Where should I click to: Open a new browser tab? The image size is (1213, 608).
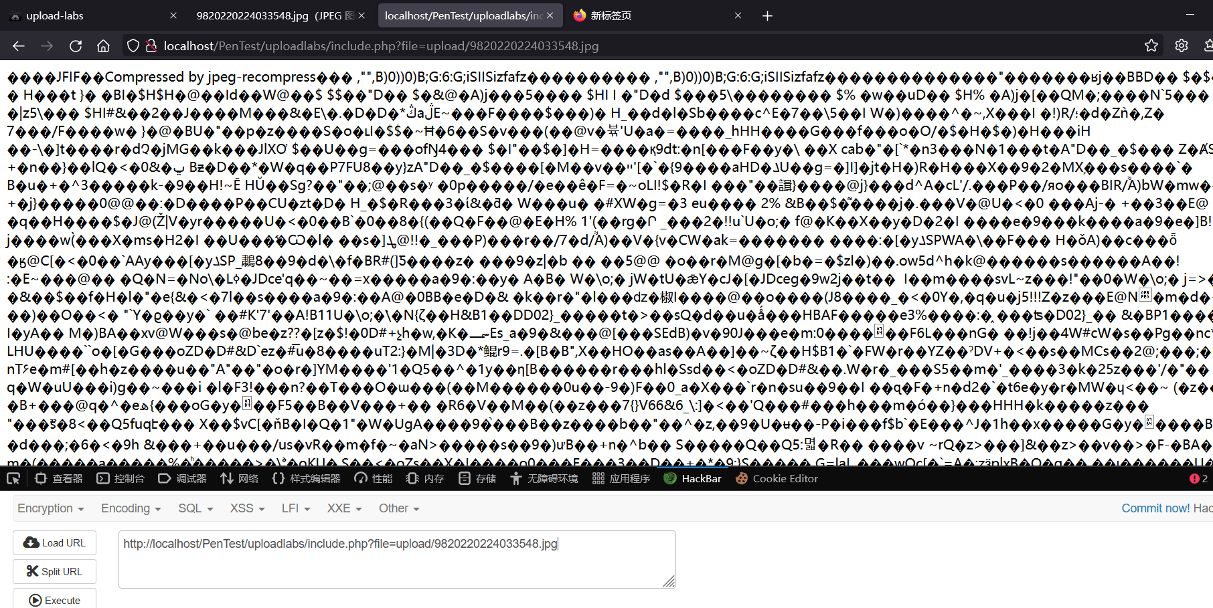pyautogui.click(x=767, y=15)
